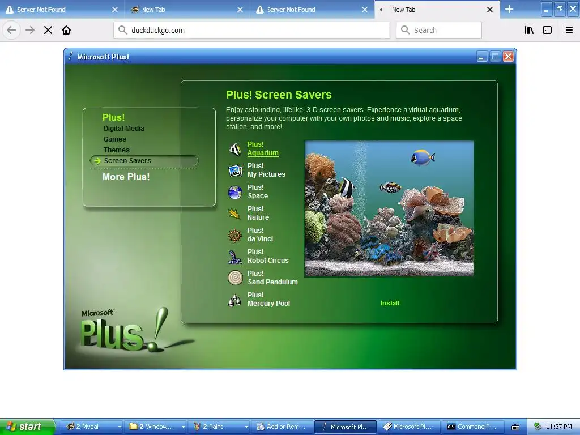Toggle the sidebar view icon
The width and height of the screenshot is (580, 435).
click(547, 30)
